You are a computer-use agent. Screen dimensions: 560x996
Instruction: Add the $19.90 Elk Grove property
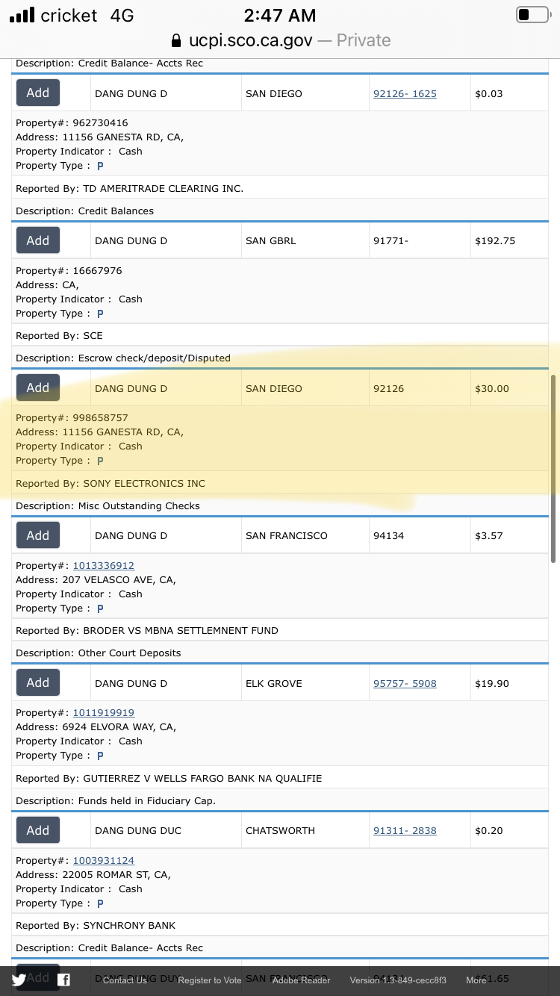click(38, 682)
